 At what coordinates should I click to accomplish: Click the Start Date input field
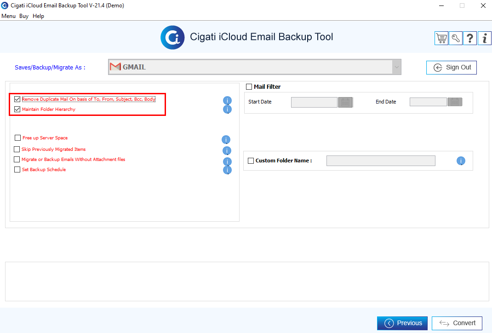314,102
